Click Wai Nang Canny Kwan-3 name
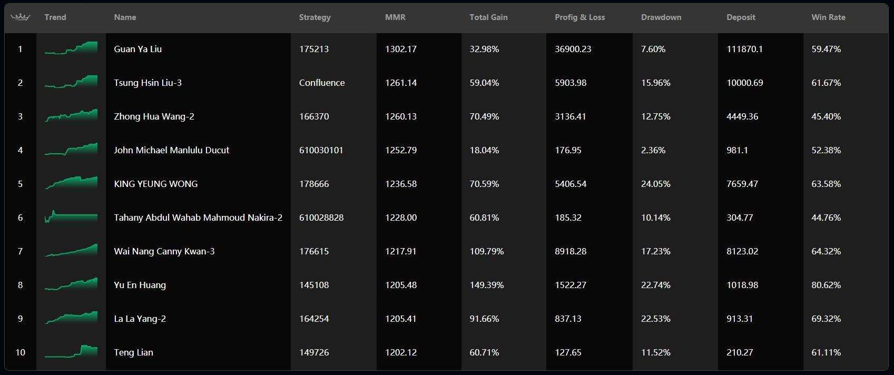 (164, 251)
